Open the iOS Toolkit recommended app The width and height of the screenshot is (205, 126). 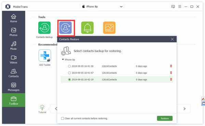click(45, 56)
